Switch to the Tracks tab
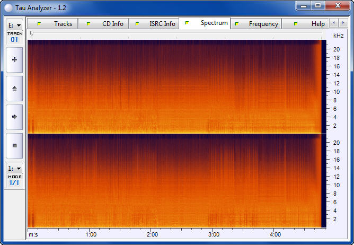Screen dimensions: 354x245 (57, 24)
